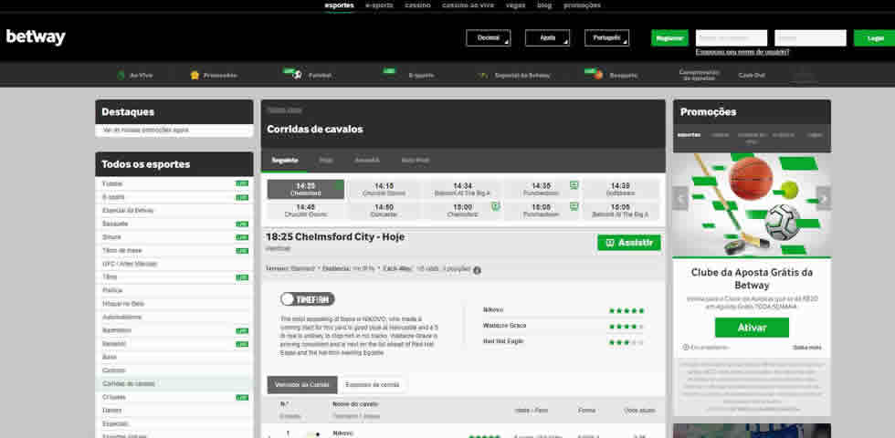The width and height of the screenshot is (895, 438).
Task: Open Dardos in the sports list
Action: click(174, 411)
